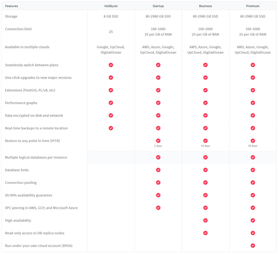Click Premium checkmark for Run under own account (BYOA)
Viewport: 278px width, 254px height.
[x=253, y=245]
